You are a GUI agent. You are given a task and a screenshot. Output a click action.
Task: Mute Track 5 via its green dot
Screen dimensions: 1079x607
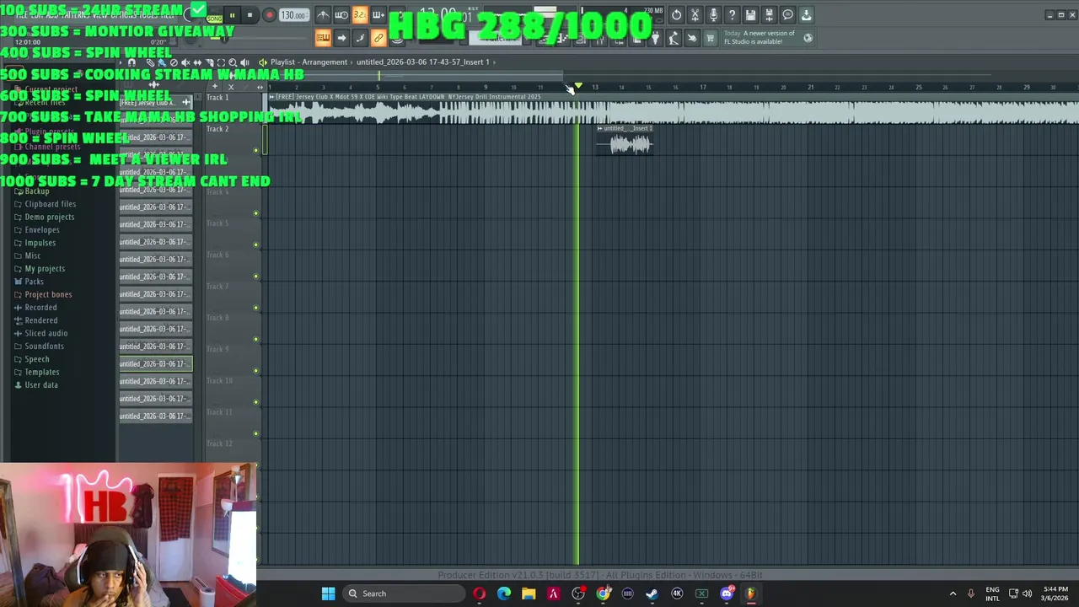[256, 245]
